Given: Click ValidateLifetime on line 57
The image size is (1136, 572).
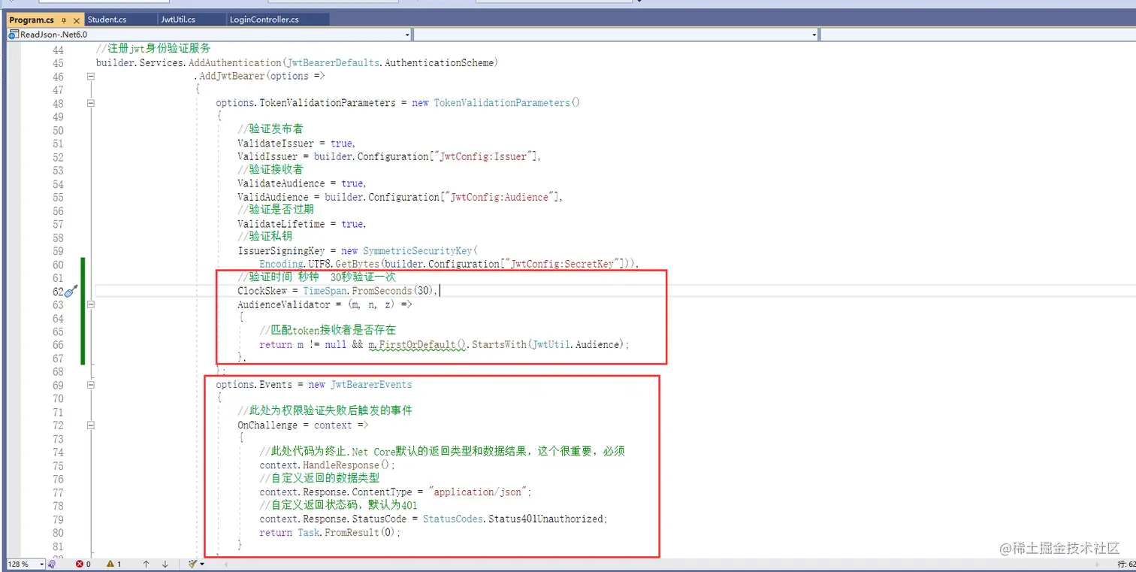Looking at the screenshot, I should point(281,224).
